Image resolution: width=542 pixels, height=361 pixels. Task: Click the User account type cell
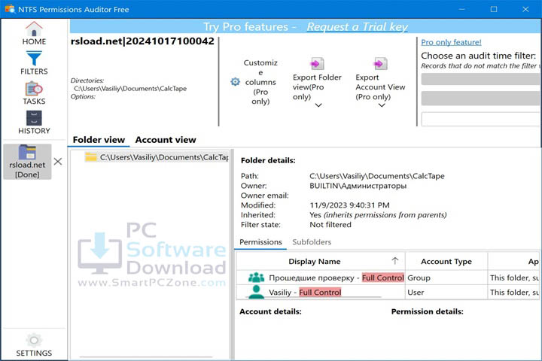tap(446, 293)
